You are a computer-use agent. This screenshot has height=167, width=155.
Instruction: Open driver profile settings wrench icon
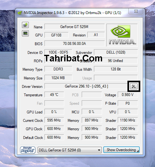coord(134,86)
